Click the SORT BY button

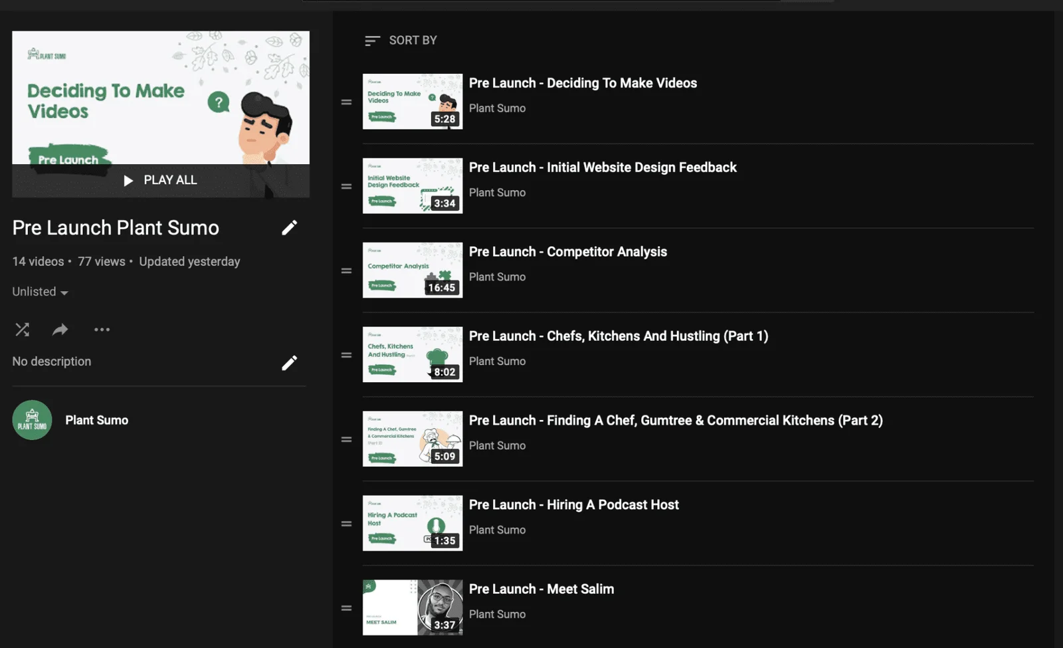(x=401, y=41)
